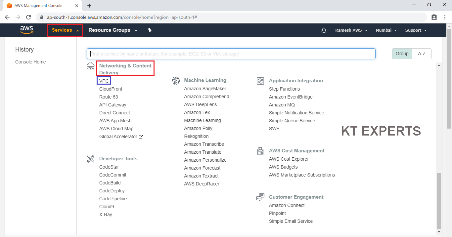Open AWS Budgets
Viewport: 452px width, 237px height.
283,167
